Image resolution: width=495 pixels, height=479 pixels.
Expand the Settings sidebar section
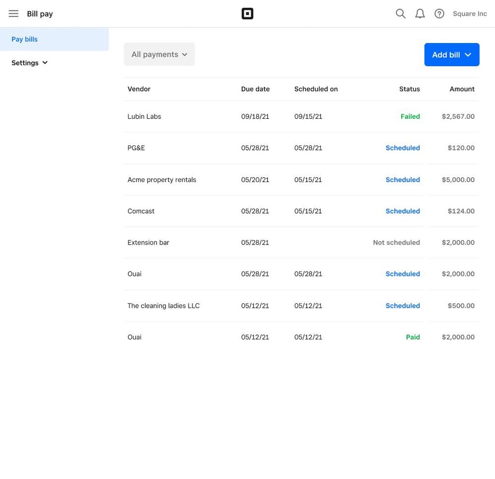[30, 63]
